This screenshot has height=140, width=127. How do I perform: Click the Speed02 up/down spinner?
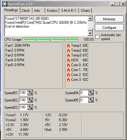tap(30, 100)
